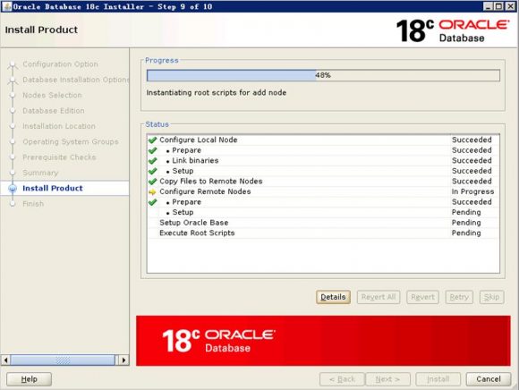Click green checkmark next to Link binaries
Viewport: 519px width, 390px height.
[152, 161]
